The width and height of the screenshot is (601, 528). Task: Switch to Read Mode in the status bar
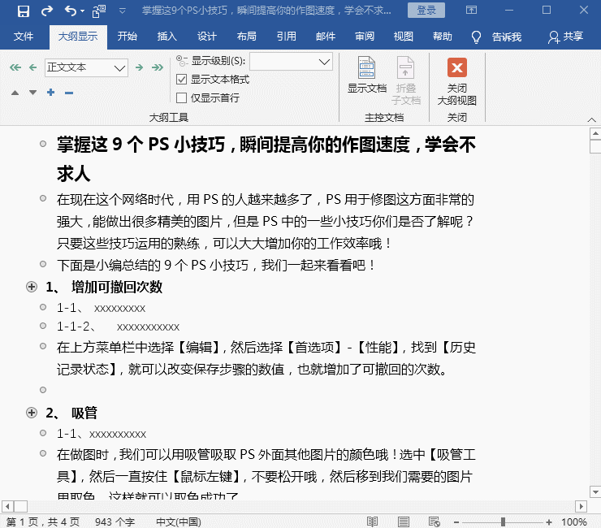click(x=371, y=522)
